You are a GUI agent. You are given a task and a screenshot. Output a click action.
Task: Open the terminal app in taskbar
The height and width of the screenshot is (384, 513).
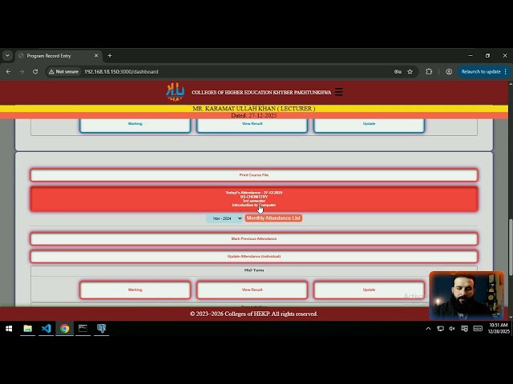(83, 329)
